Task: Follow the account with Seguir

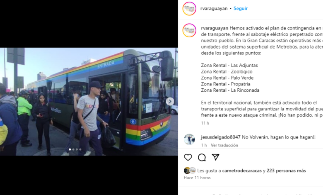Action: [241, 8]
